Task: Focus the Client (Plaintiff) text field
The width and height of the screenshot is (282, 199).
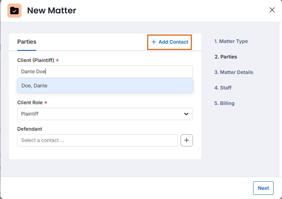Action: pyautogui.click(x=105, y=71)
